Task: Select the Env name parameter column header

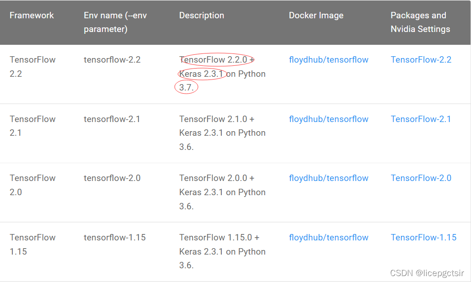Action: [115, 22]
